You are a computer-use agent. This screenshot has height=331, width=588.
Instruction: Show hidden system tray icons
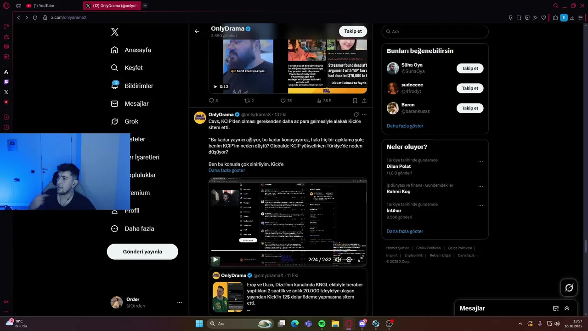point(520,324)
